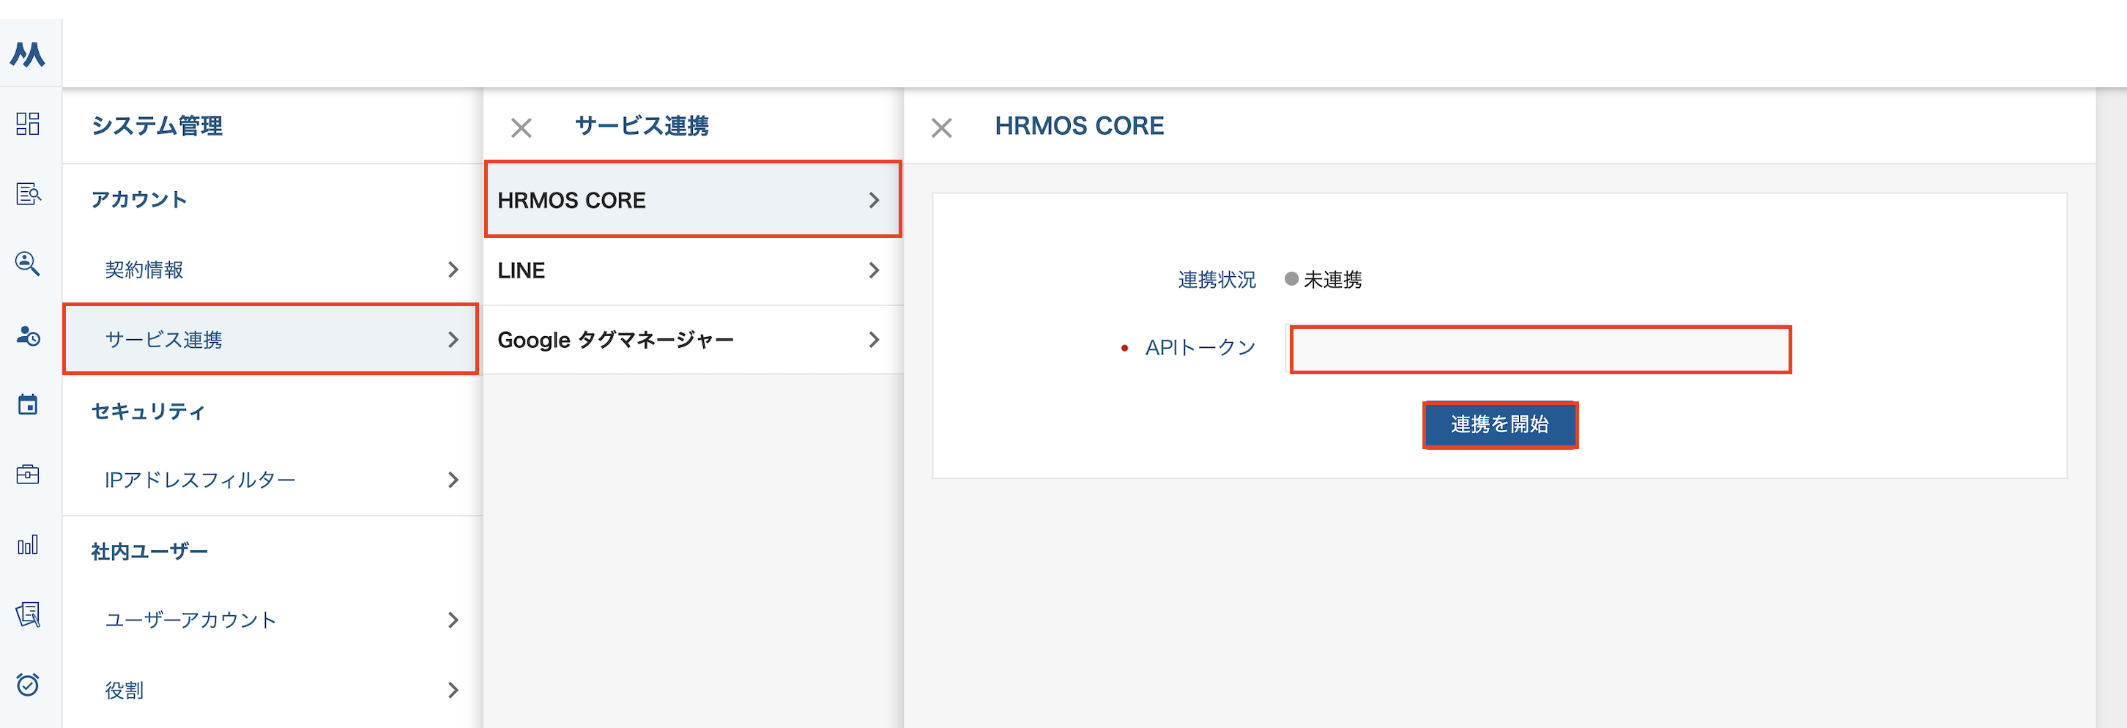
Task: Click chevron on HRMOS CORE row
Action: pos(874,200)
